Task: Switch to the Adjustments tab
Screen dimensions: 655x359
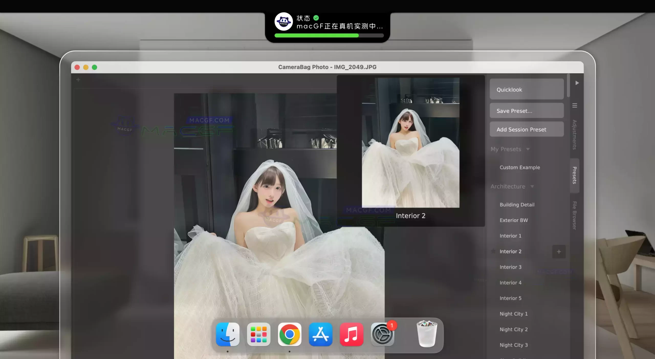Action: coord(574,135)
